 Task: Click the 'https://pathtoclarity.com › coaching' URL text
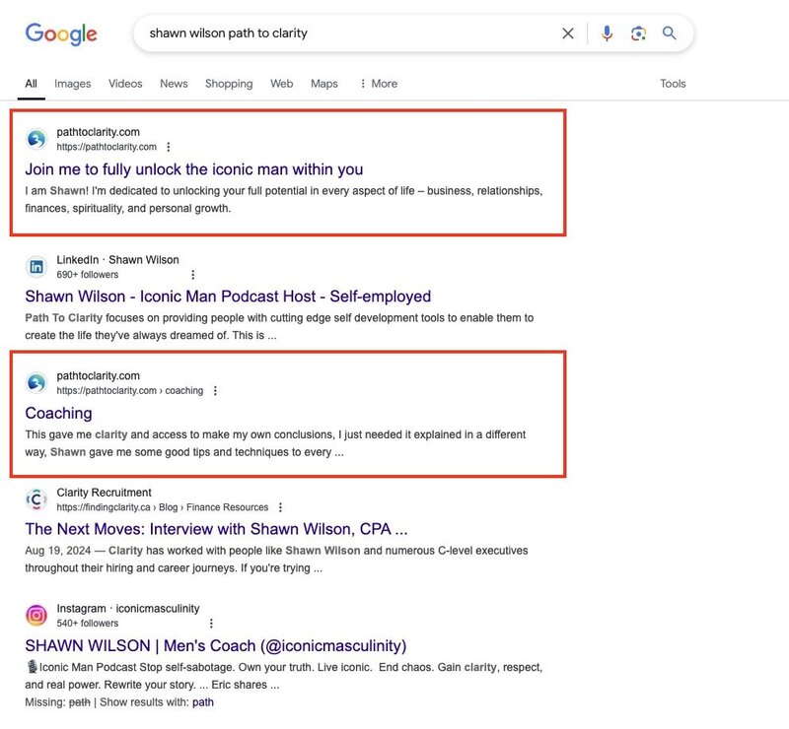(130, 391)
